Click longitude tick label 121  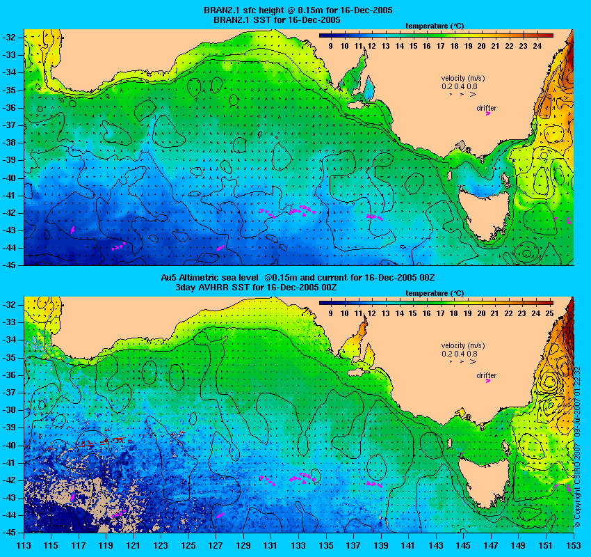[x=133, y=545]
